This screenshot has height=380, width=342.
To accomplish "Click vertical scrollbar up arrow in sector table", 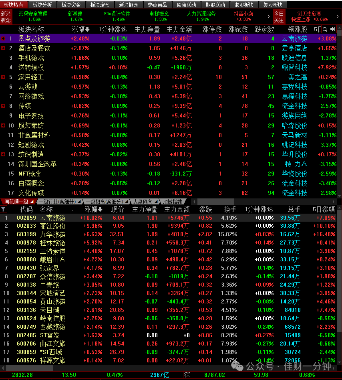I will [339, 27].
